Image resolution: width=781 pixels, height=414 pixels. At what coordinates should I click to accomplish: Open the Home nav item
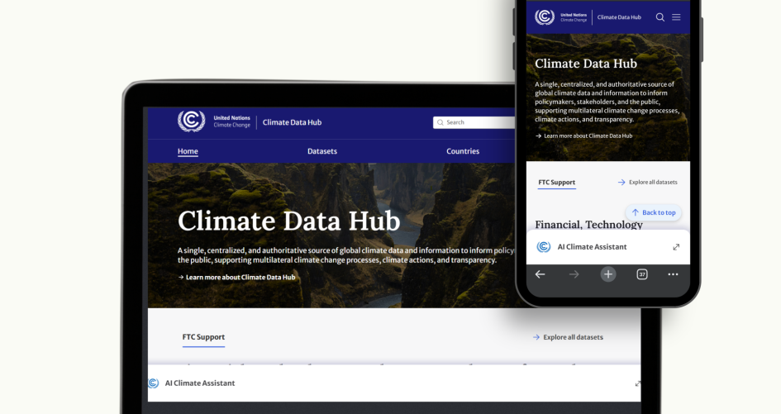188,151
